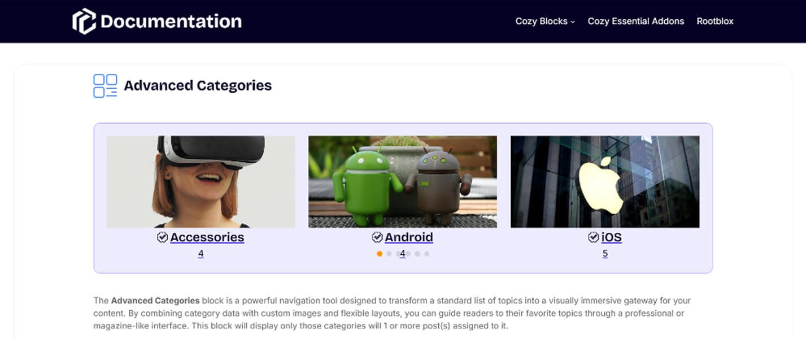Click the verified badge beside iOS

tap(593, 237)
